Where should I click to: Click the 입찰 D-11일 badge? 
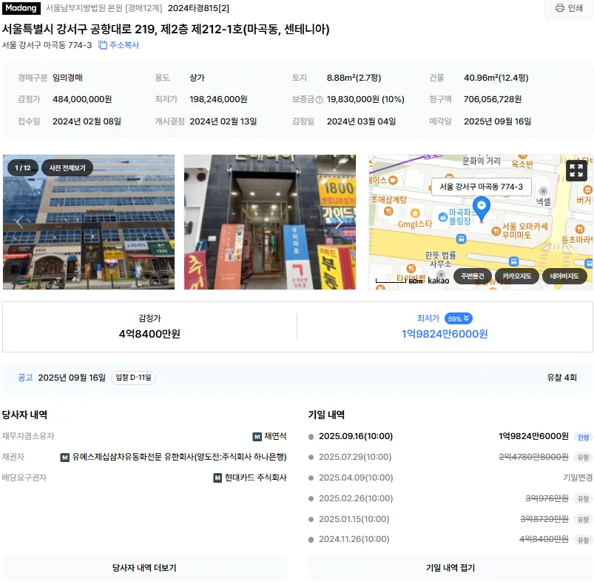tap(133, 378)
